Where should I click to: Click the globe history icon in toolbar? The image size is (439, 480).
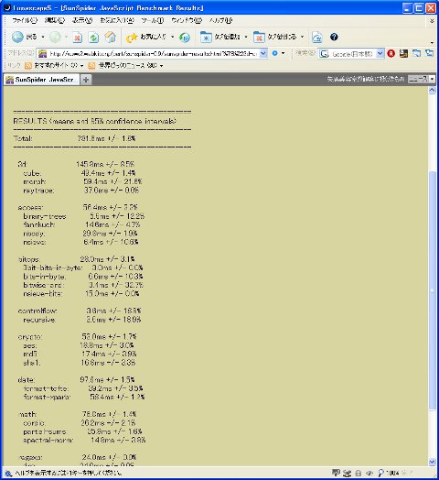coord(185,38)
